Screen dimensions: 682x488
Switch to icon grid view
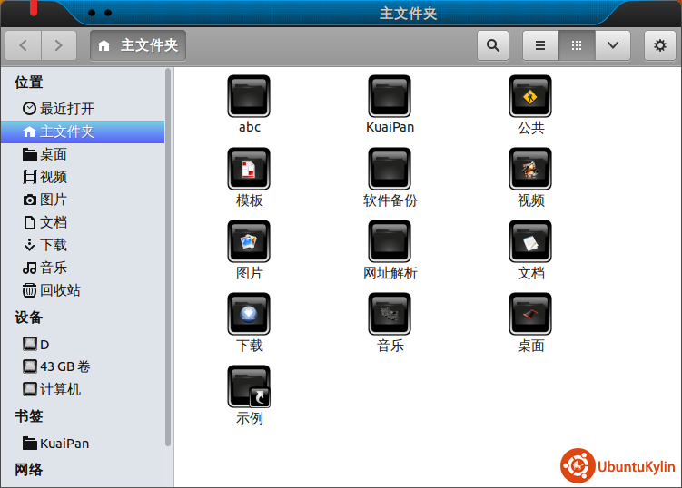pos(577,45)
